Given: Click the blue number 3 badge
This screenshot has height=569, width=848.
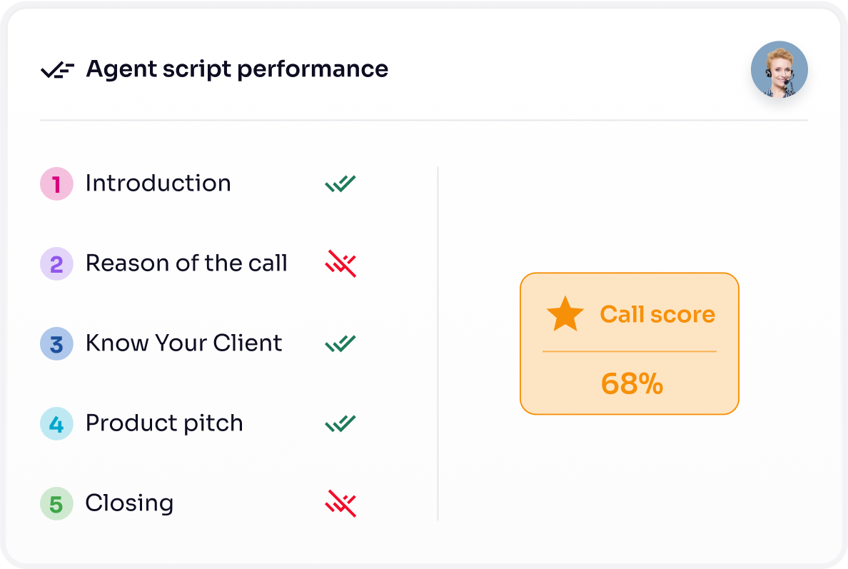Looking at the screenshot, I should [x=56, y=343].
